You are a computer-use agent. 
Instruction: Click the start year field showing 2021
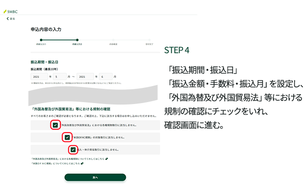(39, 76)
